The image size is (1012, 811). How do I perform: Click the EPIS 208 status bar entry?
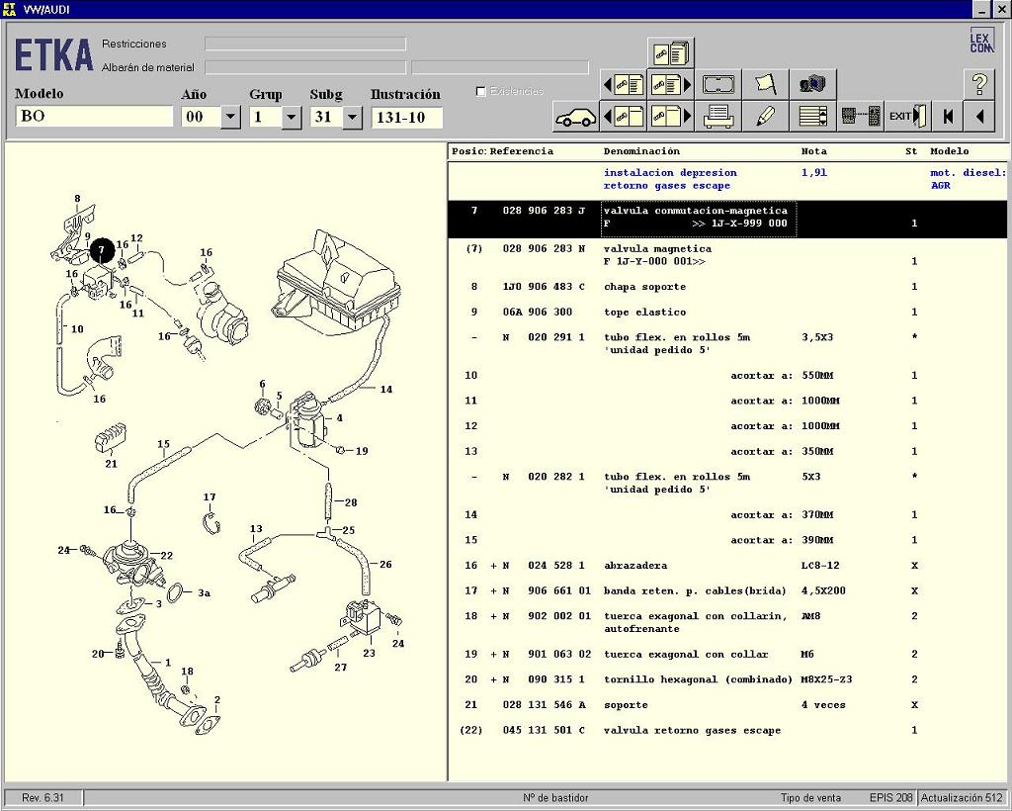pos(890,798)
